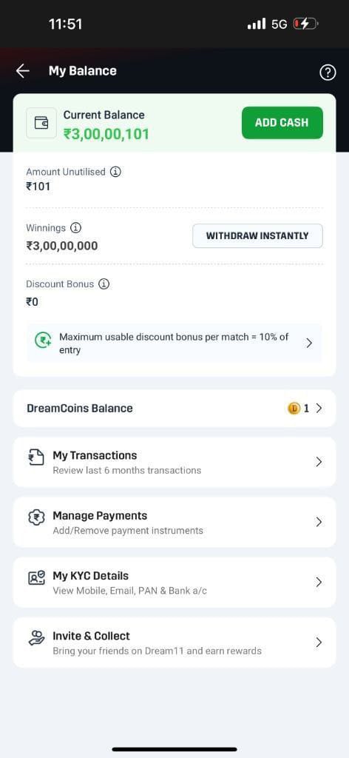Open My KYC Details menu item
The height and width of the screenshot is (758, 349).
pos(174,582)
